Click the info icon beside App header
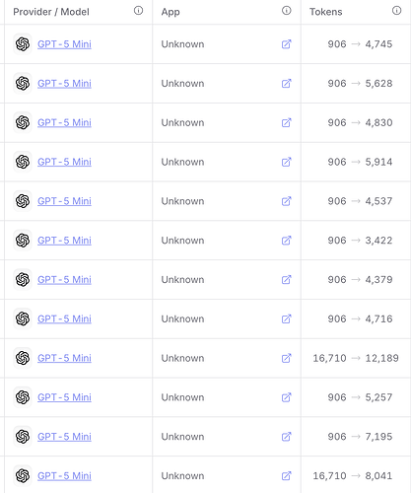The height and width of the screenshot is (493, 411). click(287, 11)
